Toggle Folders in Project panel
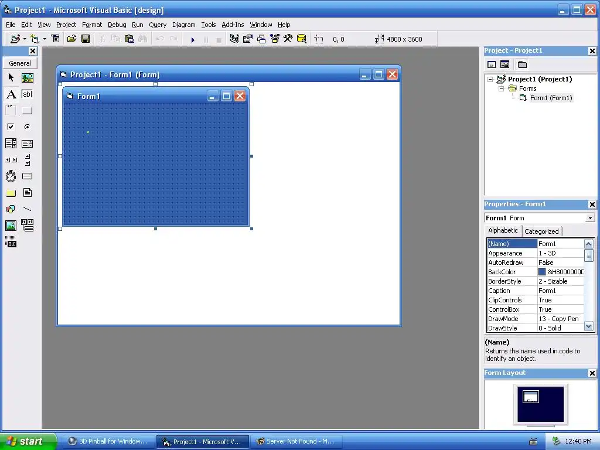This screenshot has width=600, height=450. pyautogui.click(x=522, y=64)
